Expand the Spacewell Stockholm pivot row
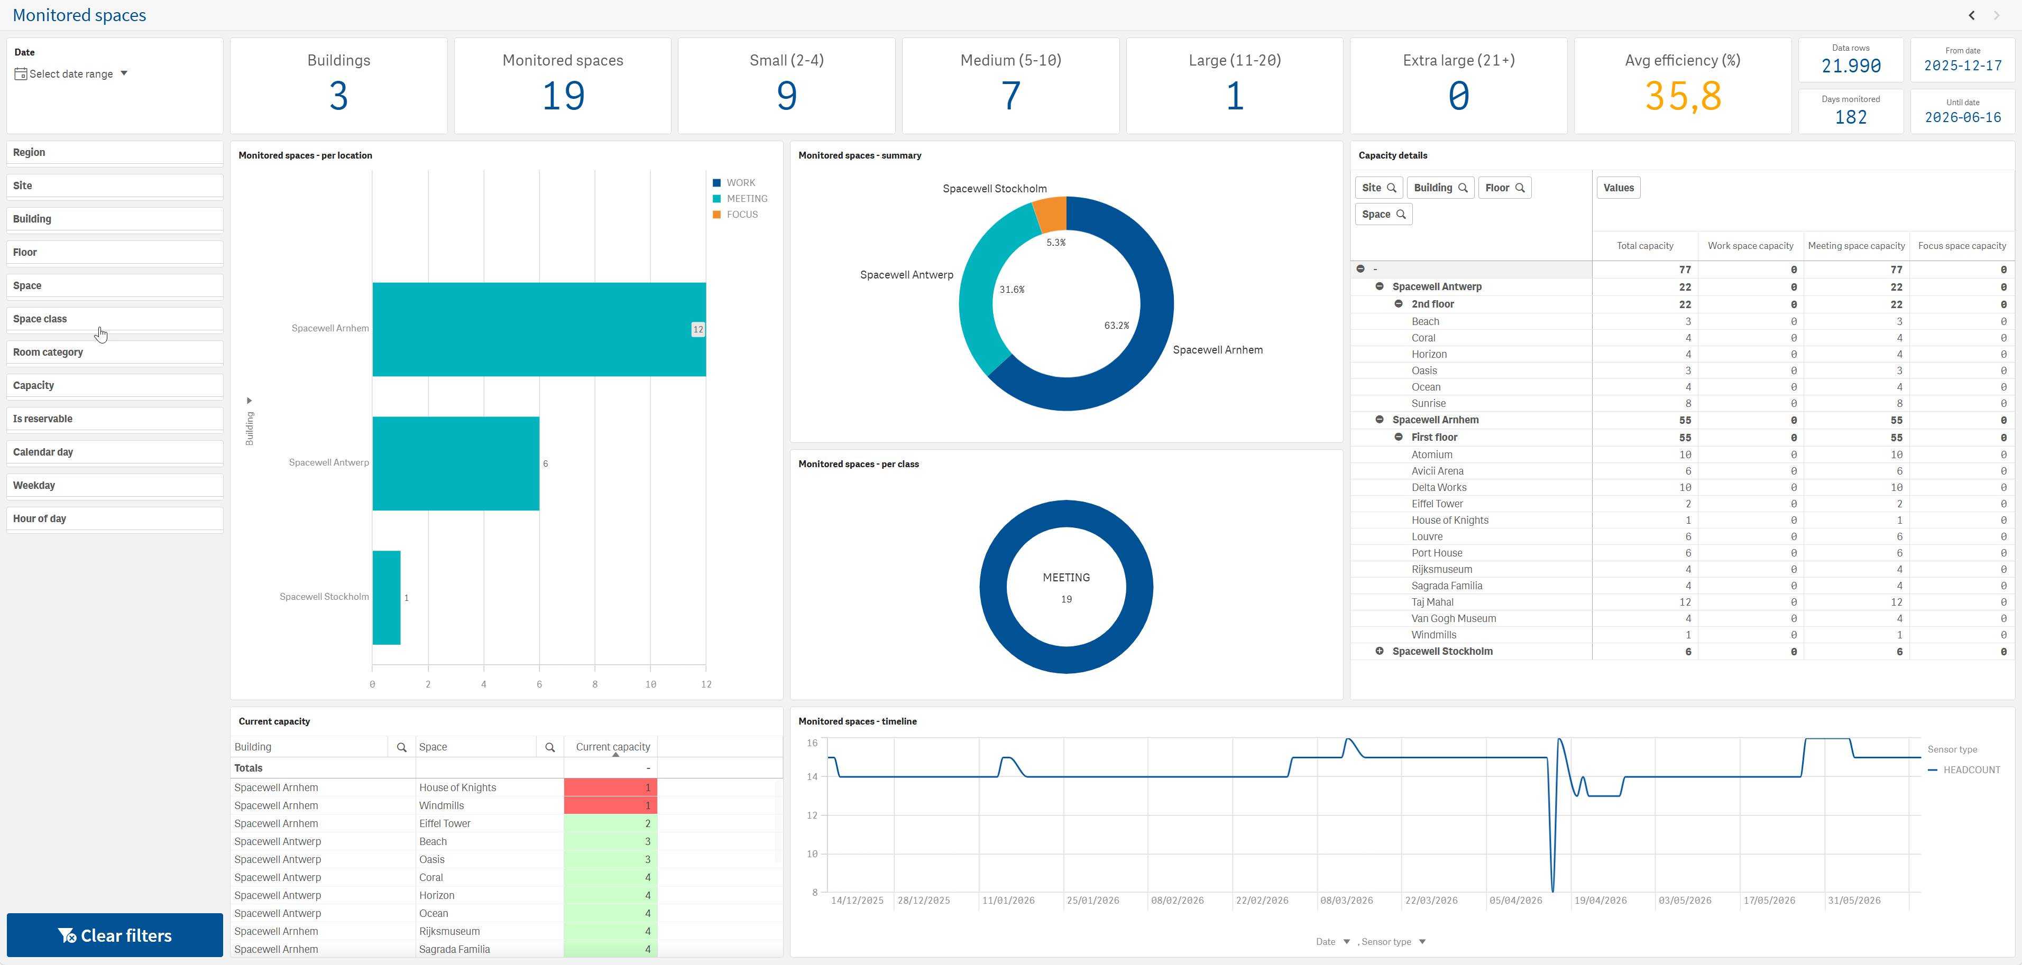Image resolution: width=2022 pixels, height=965 pixels. click(1379, 651)
